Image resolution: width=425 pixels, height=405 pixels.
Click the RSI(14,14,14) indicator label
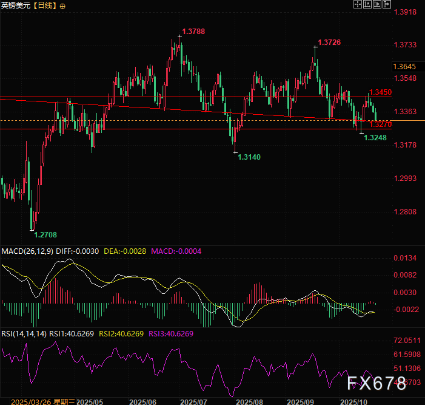(25, 333)
